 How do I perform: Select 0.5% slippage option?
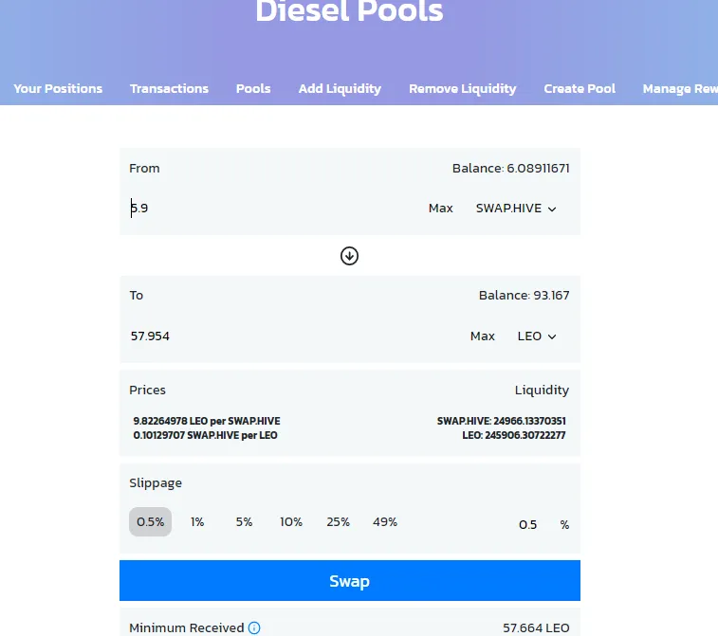(x=150, y=521)
